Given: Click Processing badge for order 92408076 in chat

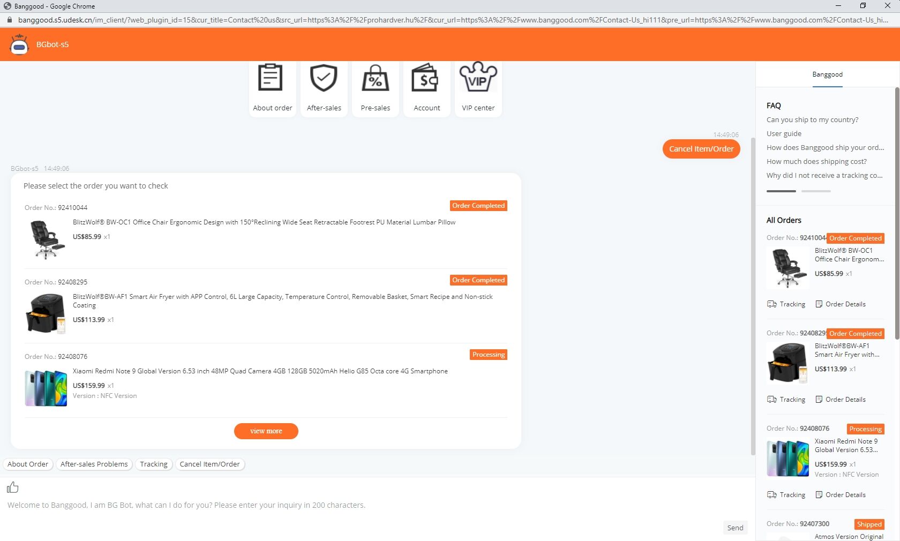Looking at the screenshot, I should click(x=489, y=355).
